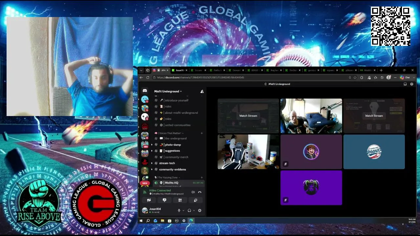Screen dimensions: 420x236
Task: Switch to the Josan104 browser tab
Action: [x=179, y=70]
